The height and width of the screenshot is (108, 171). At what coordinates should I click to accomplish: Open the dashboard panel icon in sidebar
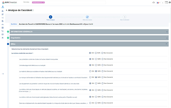click(3, 28)
